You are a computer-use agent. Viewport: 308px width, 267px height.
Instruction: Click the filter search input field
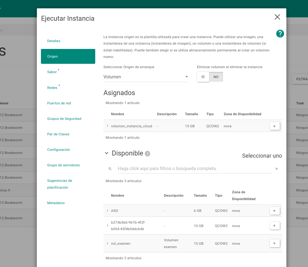[x=195, y=169]
